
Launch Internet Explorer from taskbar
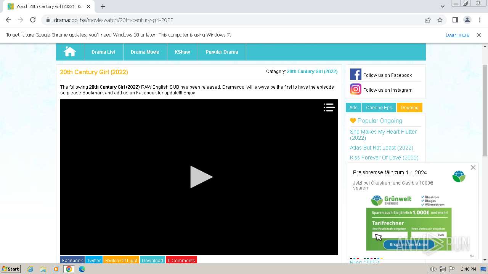[x=30, y=269]
